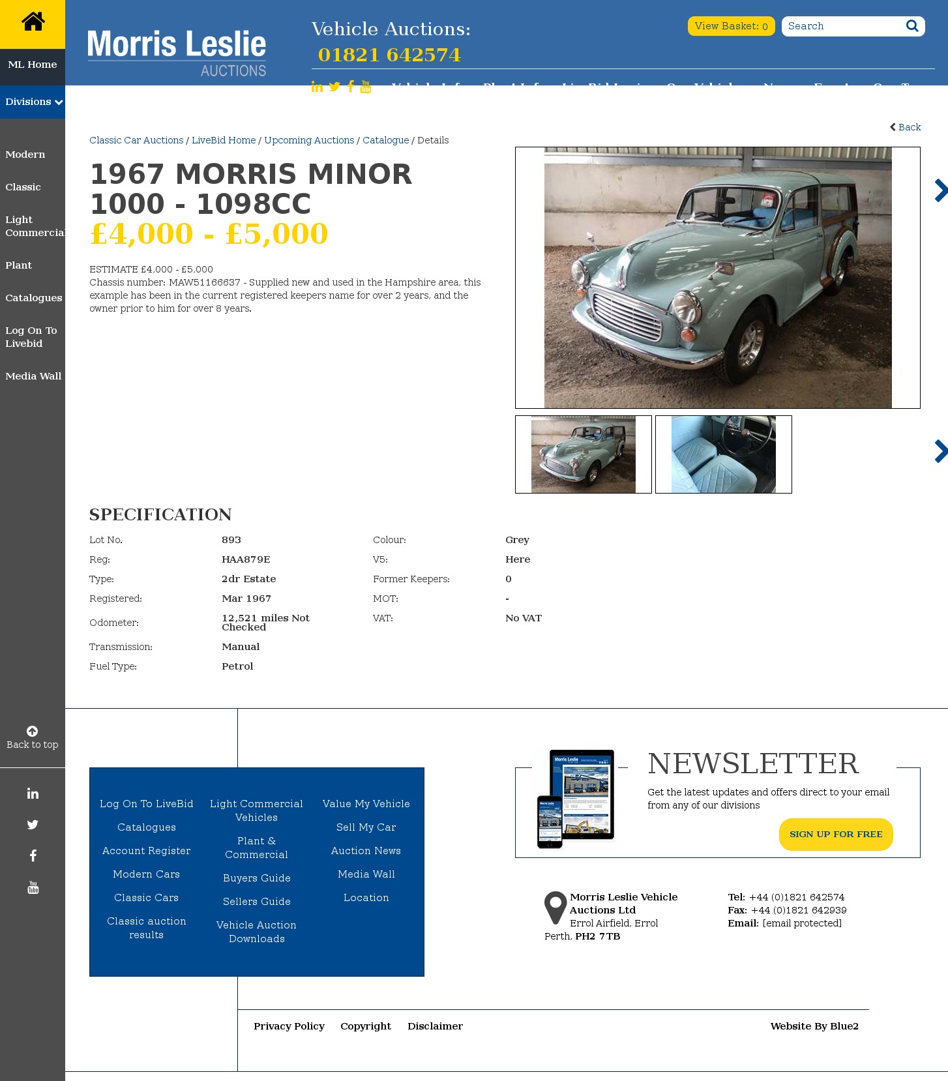Image resolution: width=948 pixels, height=1081 pixels.
Task: Open Classic auction results link
Action: click(x=147, y=928)
